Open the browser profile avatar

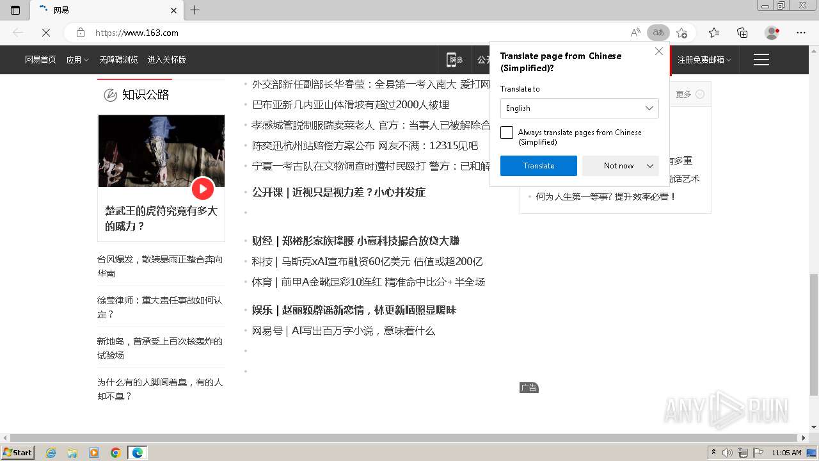[772, 33]
